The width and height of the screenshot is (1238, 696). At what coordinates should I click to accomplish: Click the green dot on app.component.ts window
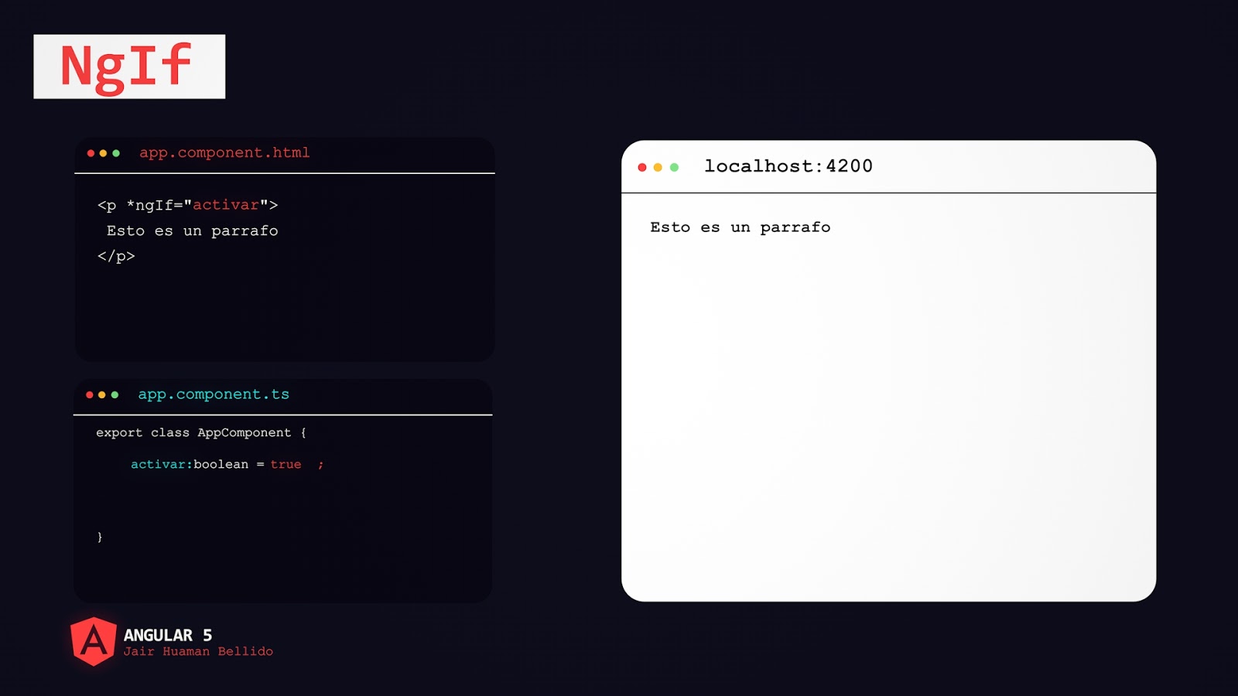coord(114,394)
